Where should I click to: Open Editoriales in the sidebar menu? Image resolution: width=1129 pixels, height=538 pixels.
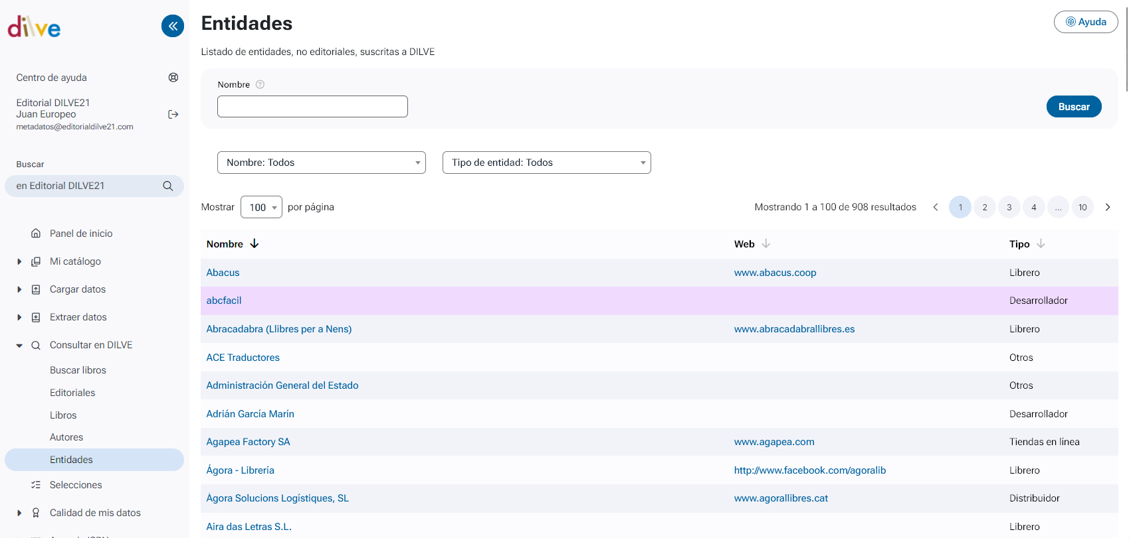coord(72,393)
